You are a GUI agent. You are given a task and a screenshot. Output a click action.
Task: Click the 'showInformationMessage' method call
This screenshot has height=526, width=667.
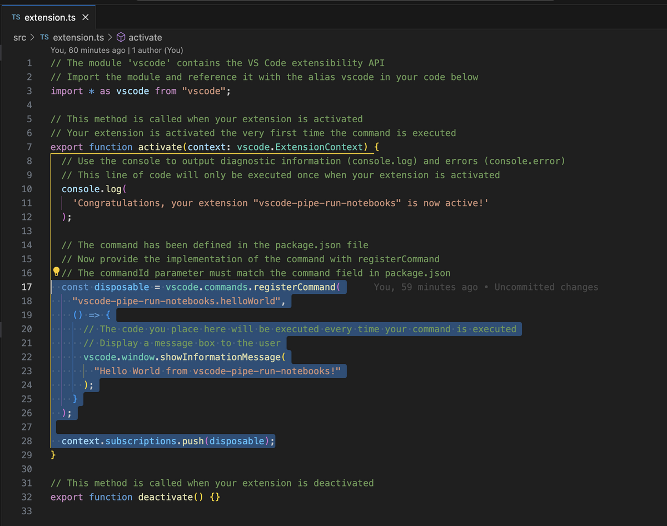pos(221,357)
